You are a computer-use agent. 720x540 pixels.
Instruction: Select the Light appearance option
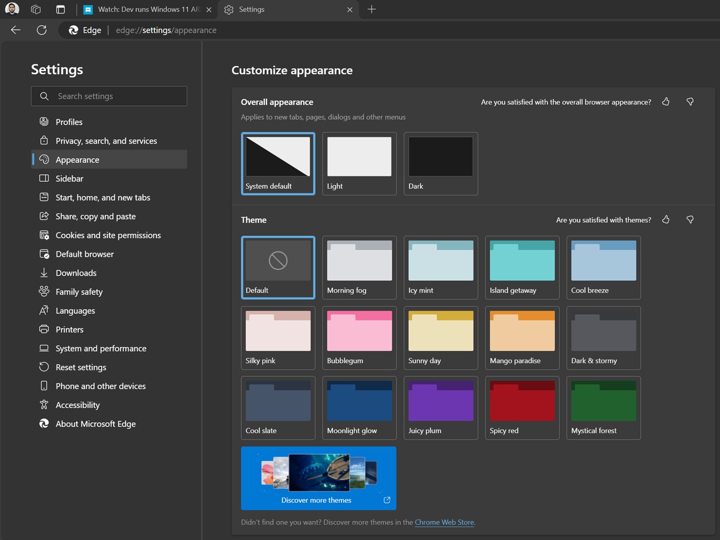359,164
